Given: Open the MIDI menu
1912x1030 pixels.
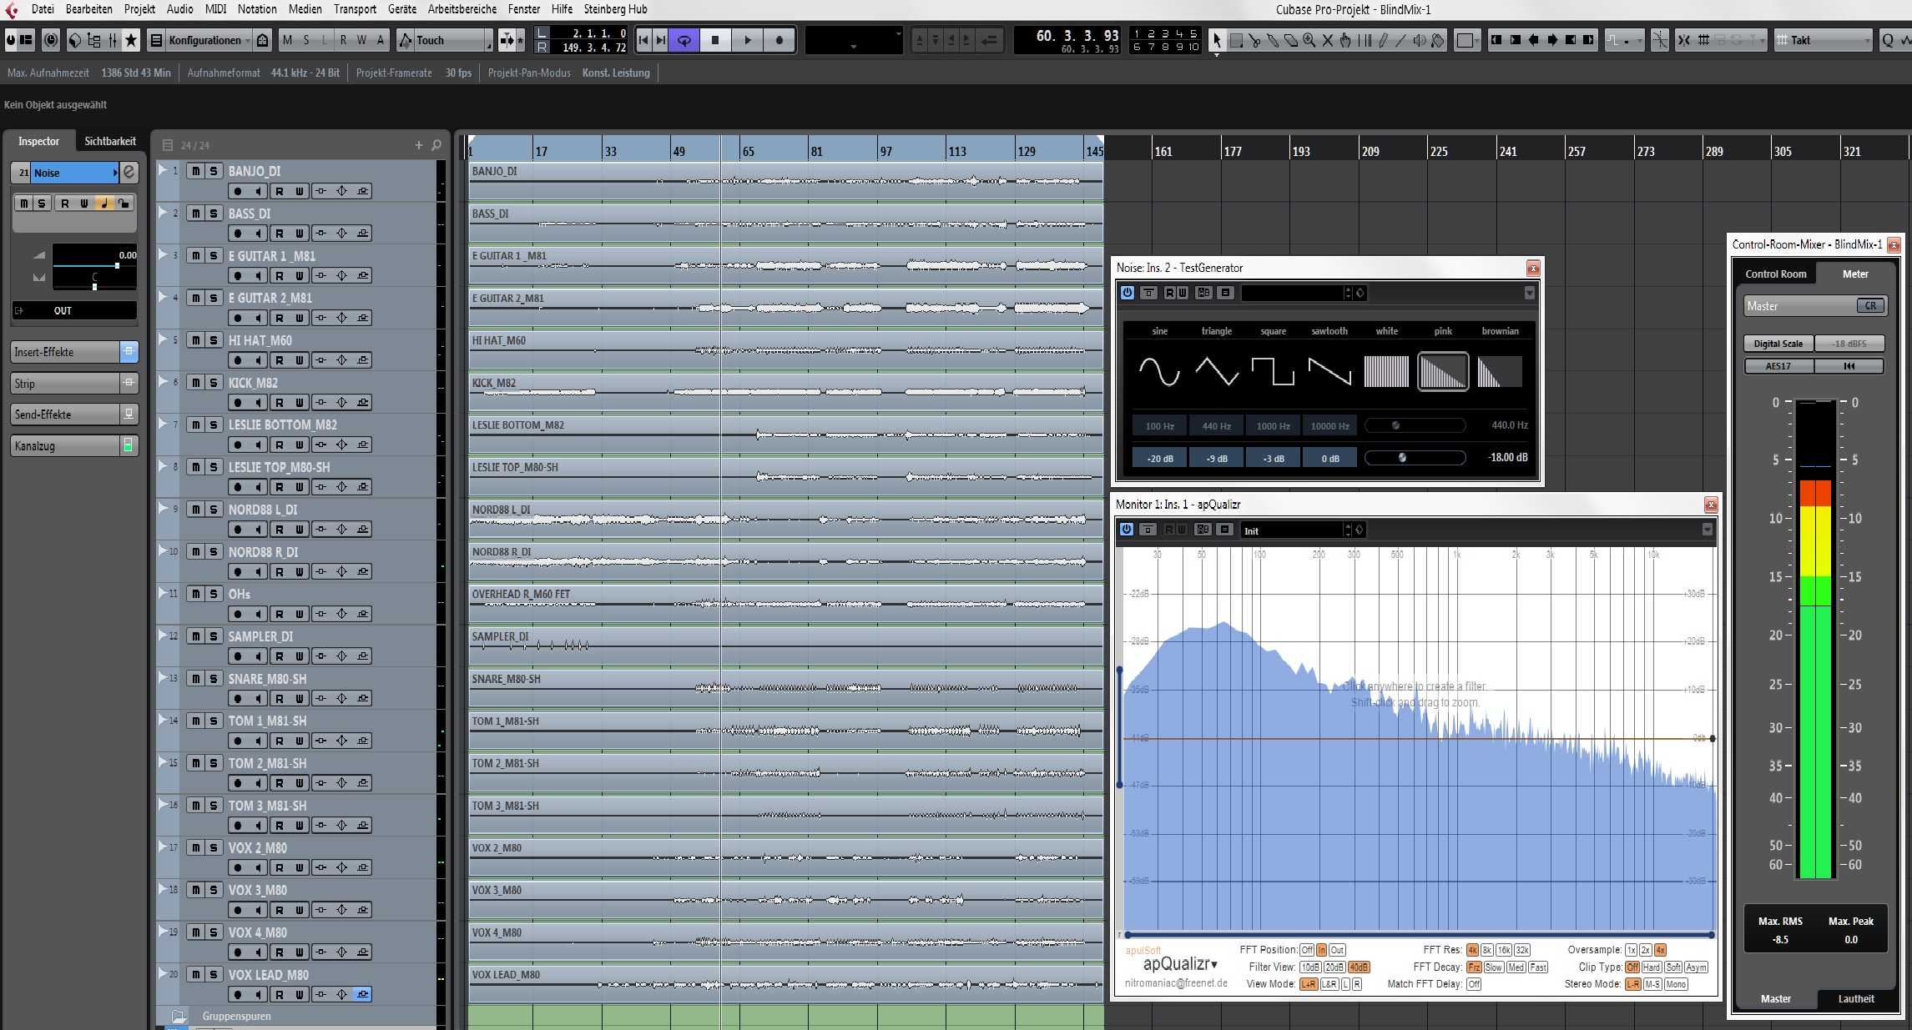Looking at the screenshot, I should tap(215, 9).
